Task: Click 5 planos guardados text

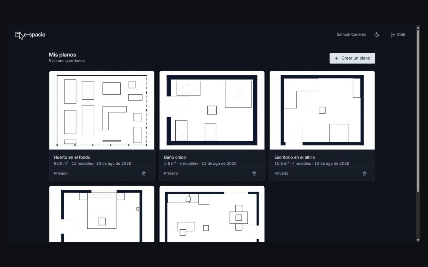Action: tap(67, 61)
